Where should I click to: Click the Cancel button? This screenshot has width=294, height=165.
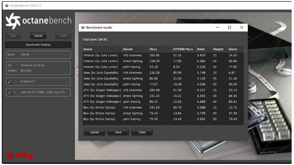coord(38,36)
